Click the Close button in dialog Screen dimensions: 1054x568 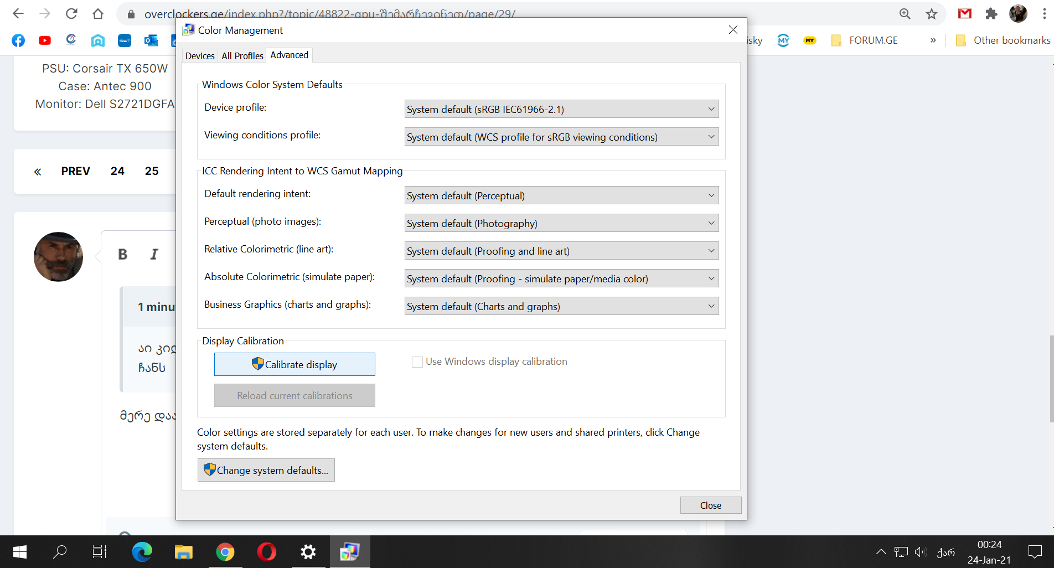(710, 505)
